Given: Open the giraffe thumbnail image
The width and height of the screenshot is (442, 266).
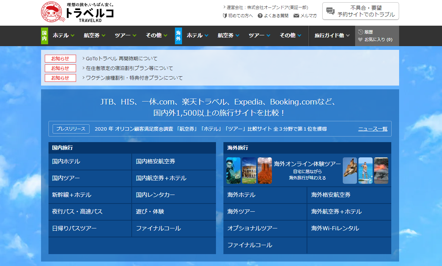Looking at the screenshot, I should pos(350,171).
